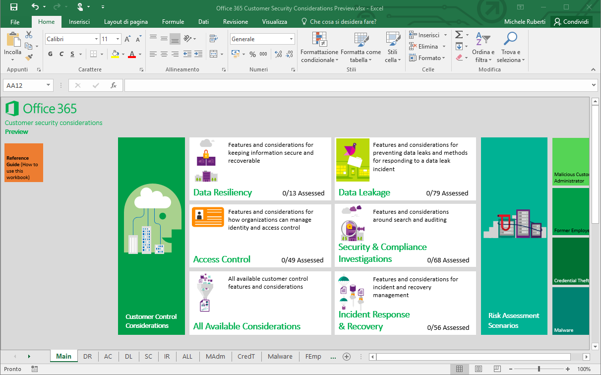Click the touch/mouse mode icon
The width and height of the screenshot is (601, 375).
[x=81, y=7]
